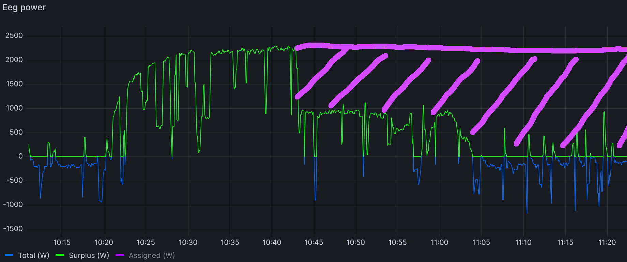Viewport: 627px width, 262px height.
Task: Click the 0 value on the Y-axis
Action: [x=20, y=156]
